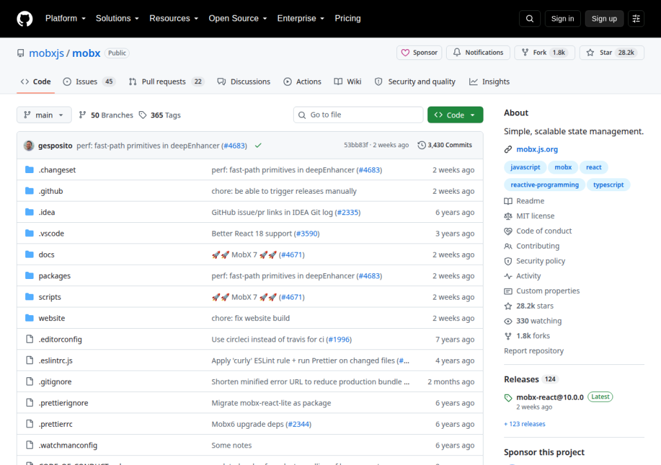Open the Discussions tab
The image size is (661, 465).
(x=243, y=82)
